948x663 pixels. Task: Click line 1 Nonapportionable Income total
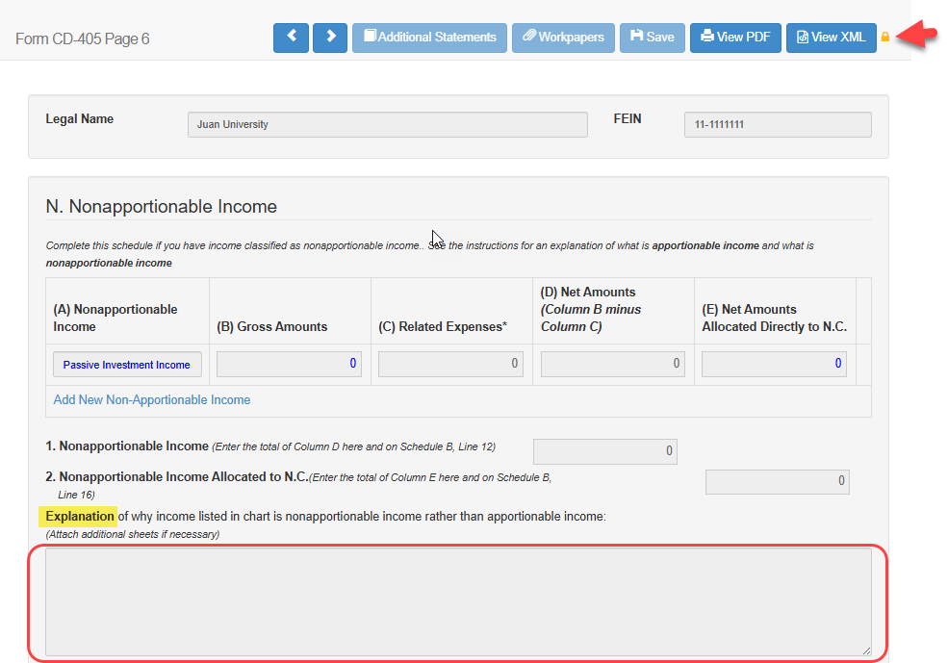[x=604, y=451]
